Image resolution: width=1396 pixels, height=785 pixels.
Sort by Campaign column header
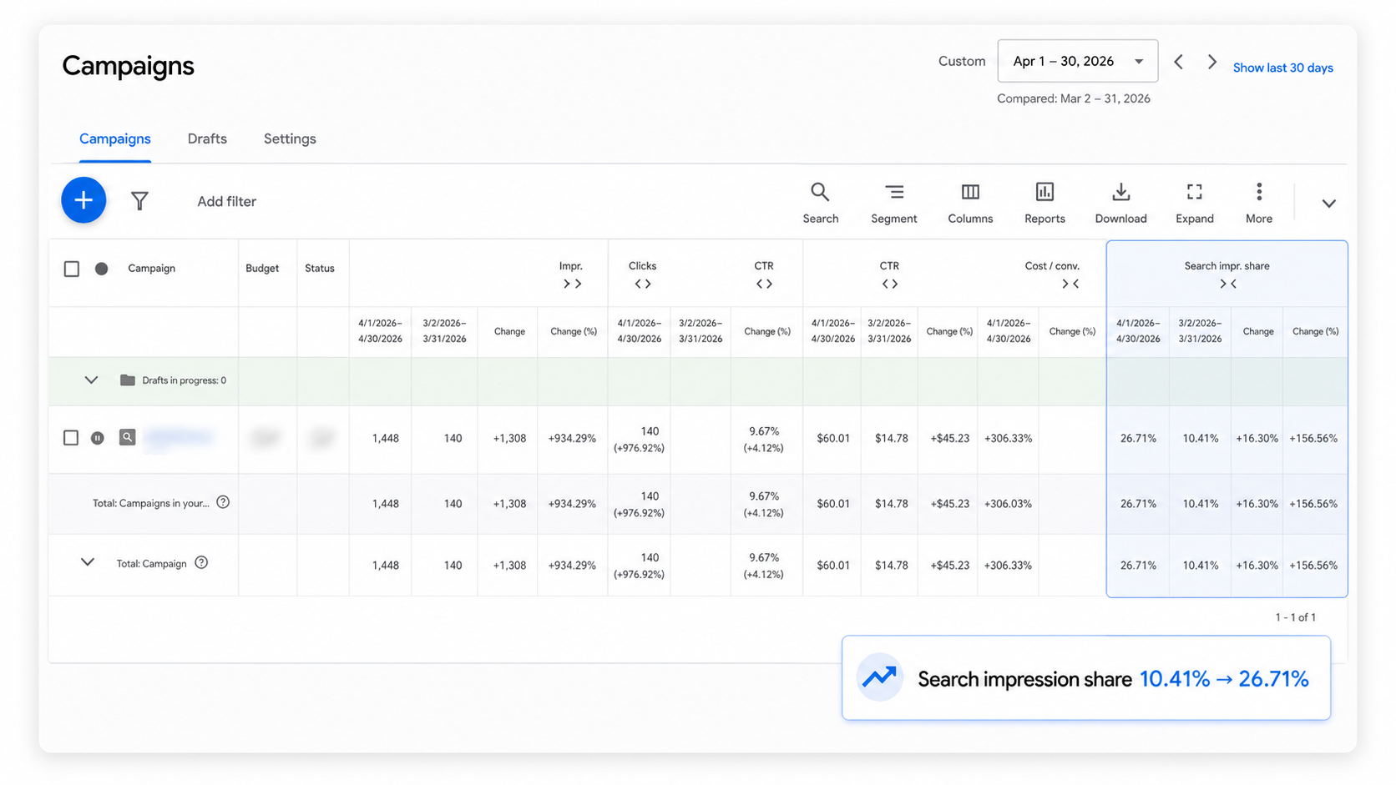(151, 269)
